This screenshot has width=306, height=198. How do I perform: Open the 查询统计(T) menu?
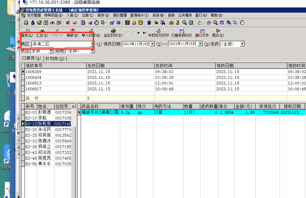[139, 15]
